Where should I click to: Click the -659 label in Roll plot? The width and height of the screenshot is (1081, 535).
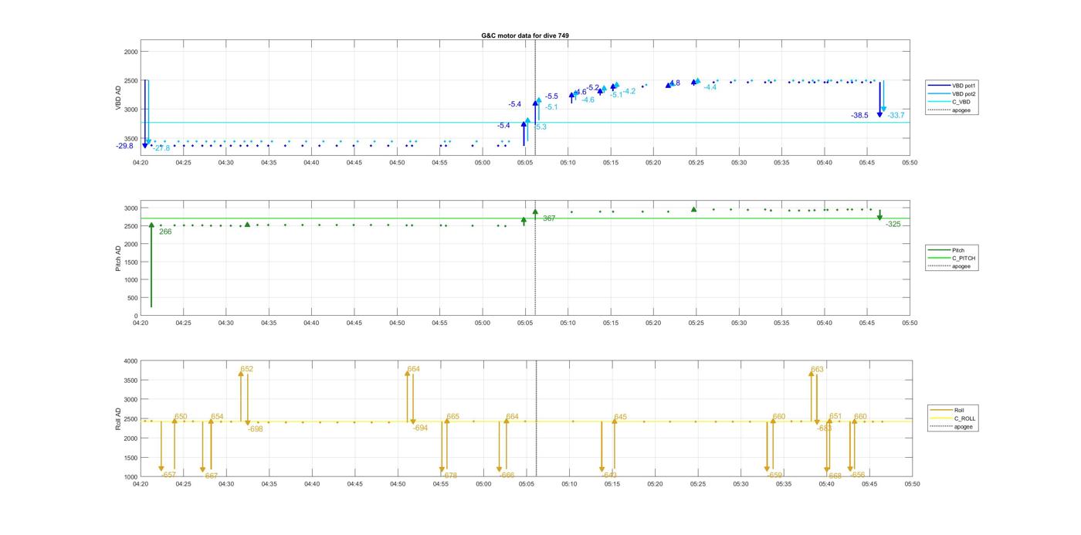775,476
